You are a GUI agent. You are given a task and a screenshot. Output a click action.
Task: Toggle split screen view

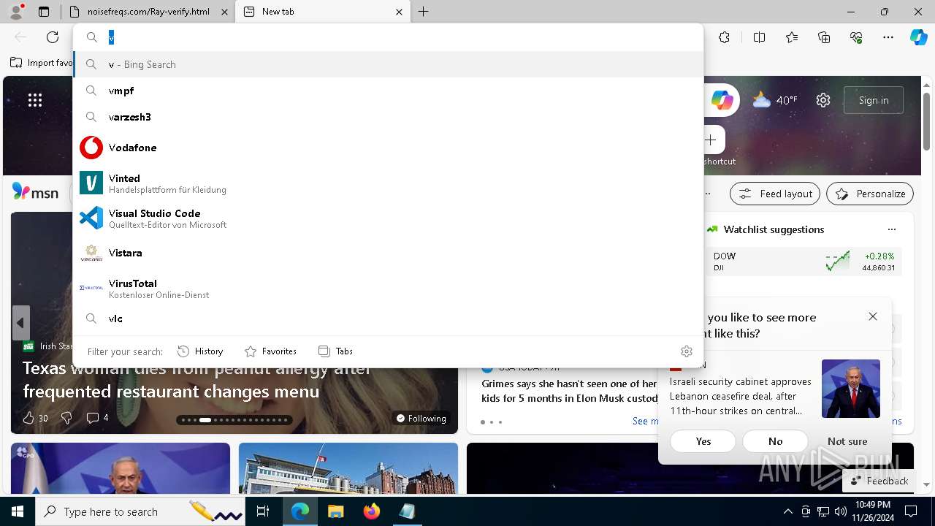click(759, 37)
